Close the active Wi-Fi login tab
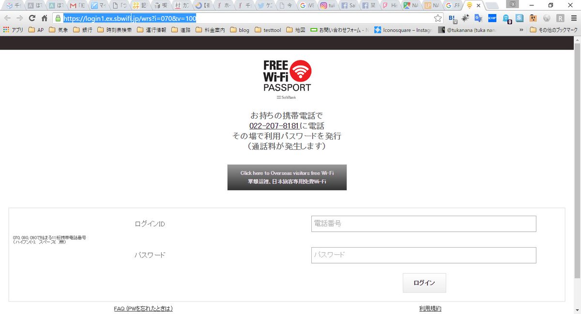Viewport: 581px width, 314px height. (478, 5)
